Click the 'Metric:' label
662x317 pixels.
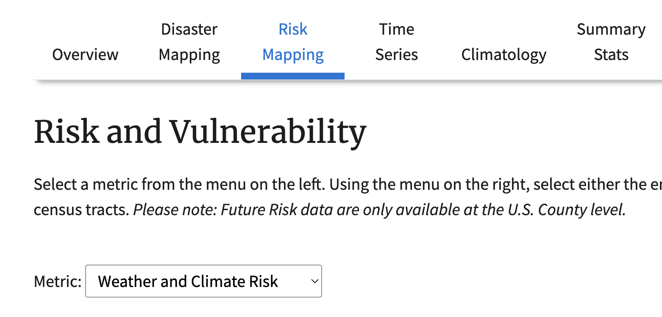[57, 281]
